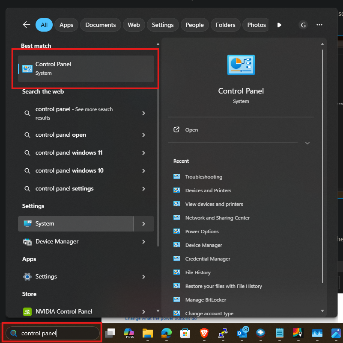
Task: Click the NVIDIA Control Panel icon
Action: 27,312
